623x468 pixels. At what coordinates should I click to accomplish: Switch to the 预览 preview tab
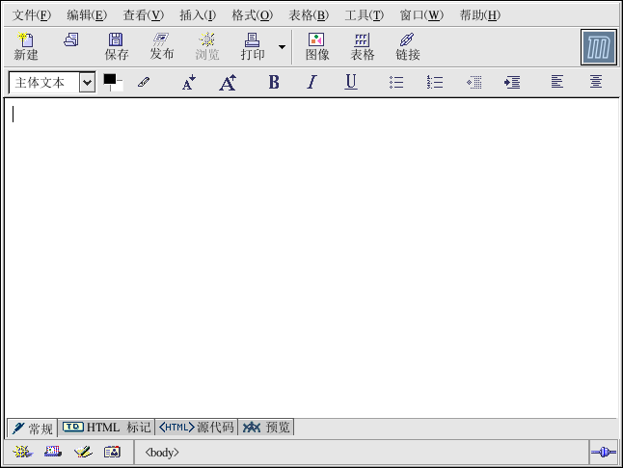tap(266, 427)
